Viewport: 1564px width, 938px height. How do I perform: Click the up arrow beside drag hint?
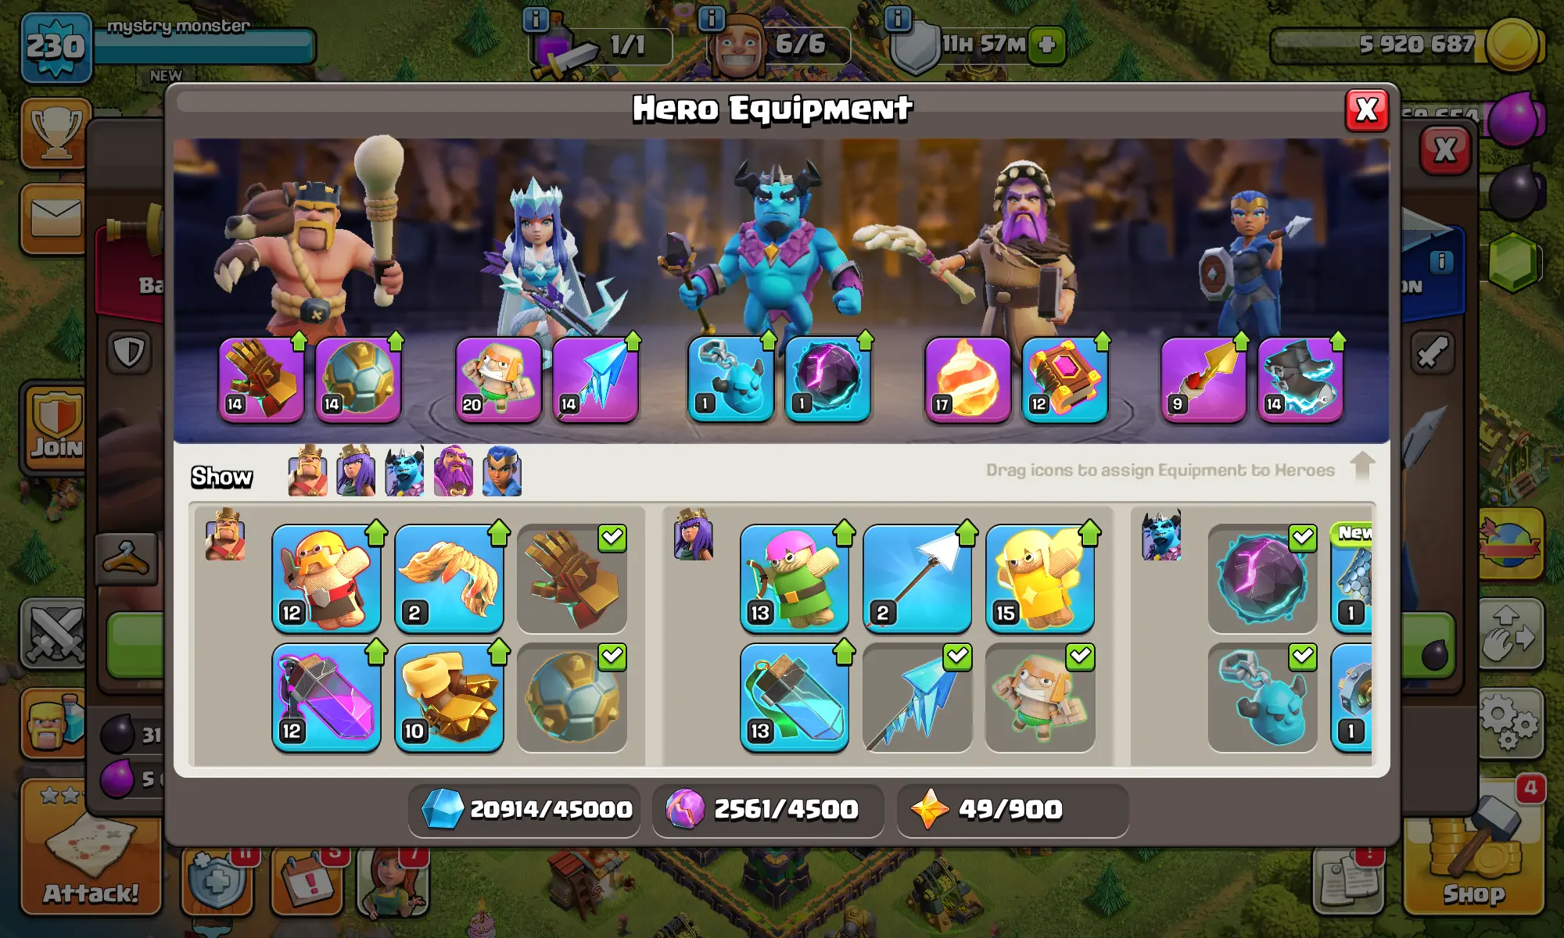coord(1362,467)
